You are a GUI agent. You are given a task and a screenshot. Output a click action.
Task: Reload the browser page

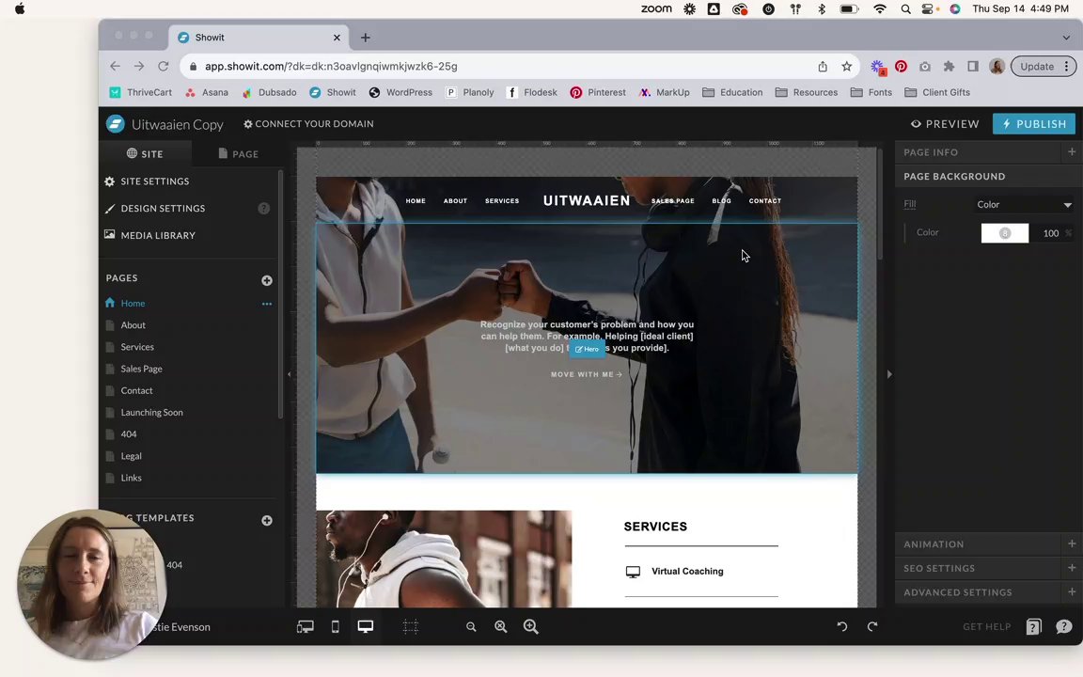[x=163, y=67]
